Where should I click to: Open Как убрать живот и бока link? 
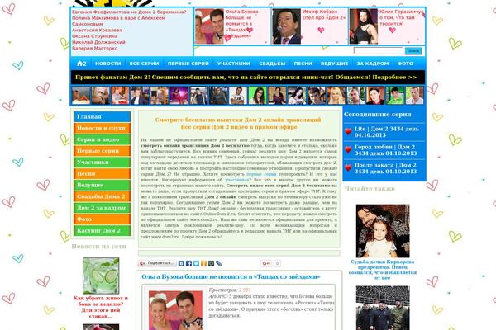click(101, 307)
